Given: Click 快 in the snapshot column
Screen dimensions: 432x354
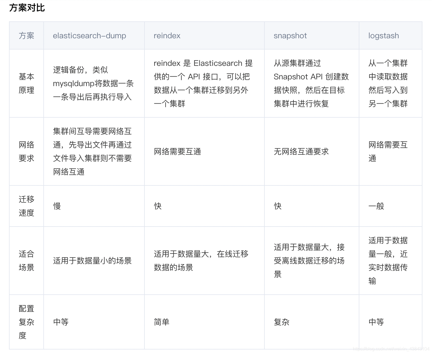Looking at the screenshot, I should pos(312,206).
